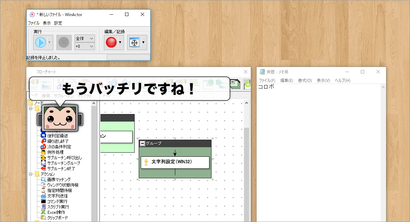Click the node tree vertical scrollbar
Image resolution: width=410 pixels, height=222 pixels.
[94, 161]
